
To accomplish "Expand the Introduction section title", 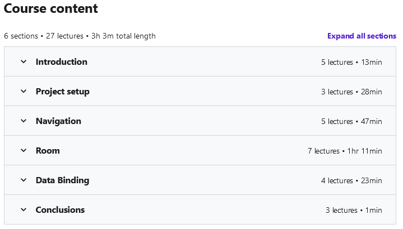I will [61, 62].
